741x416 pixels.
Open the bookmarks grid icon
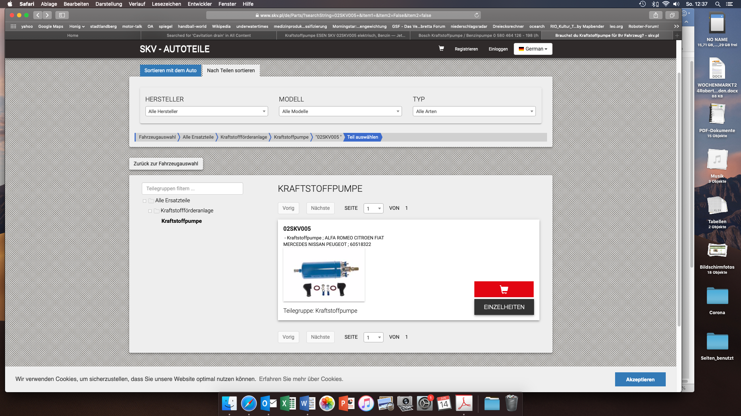(x=13, y=26)
